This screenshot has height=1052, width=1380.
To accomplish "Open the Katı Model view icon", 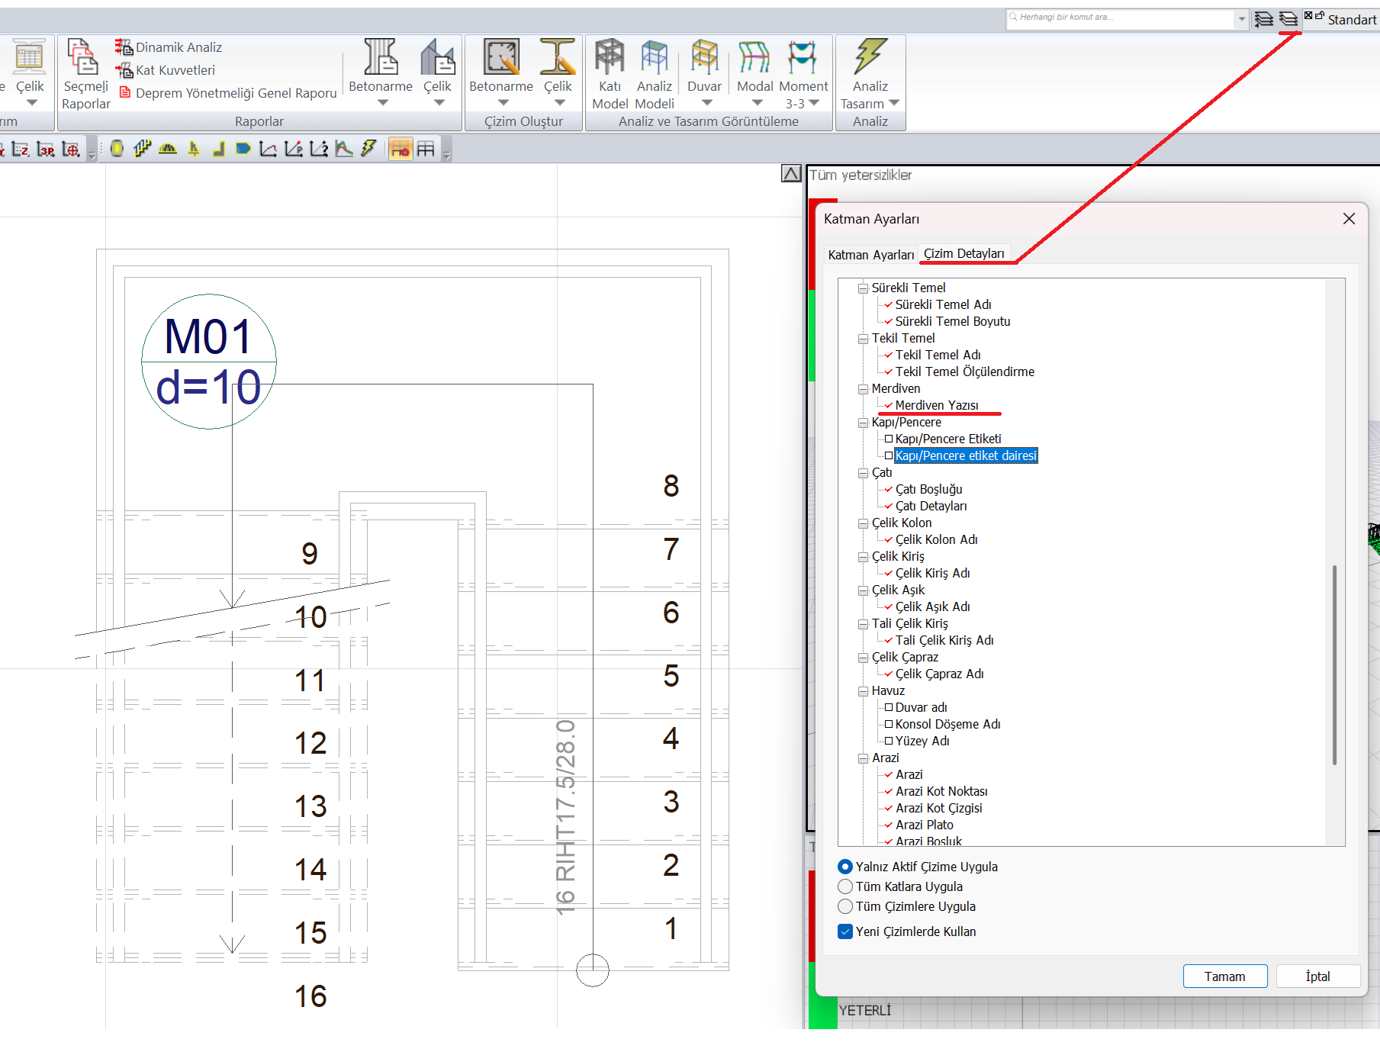I will coord(610,58).
